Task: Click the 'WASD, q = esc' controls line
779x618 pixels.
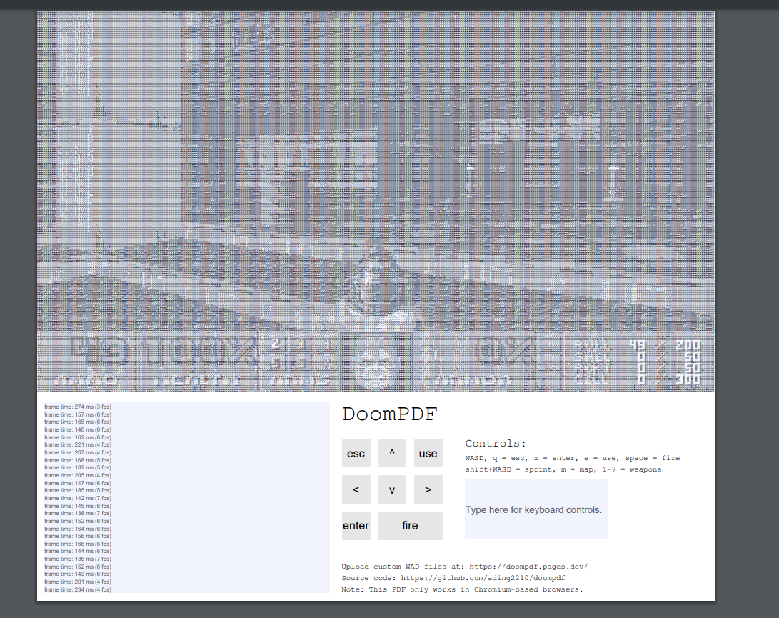Action: pos(573,458)
